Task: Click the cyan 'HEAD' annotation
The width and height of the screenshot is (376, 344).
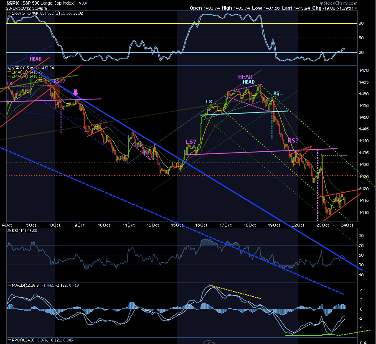Action: pyautogui.click(x=249, y=82)
